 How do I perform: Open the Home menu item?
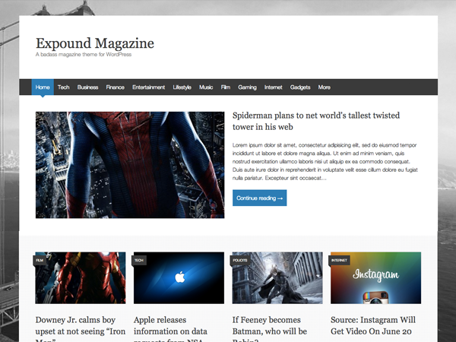pyautogui.click(x=43, y=87)
